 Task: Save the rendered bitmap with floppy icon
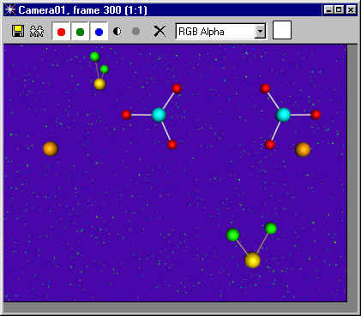tap(18, 31)
